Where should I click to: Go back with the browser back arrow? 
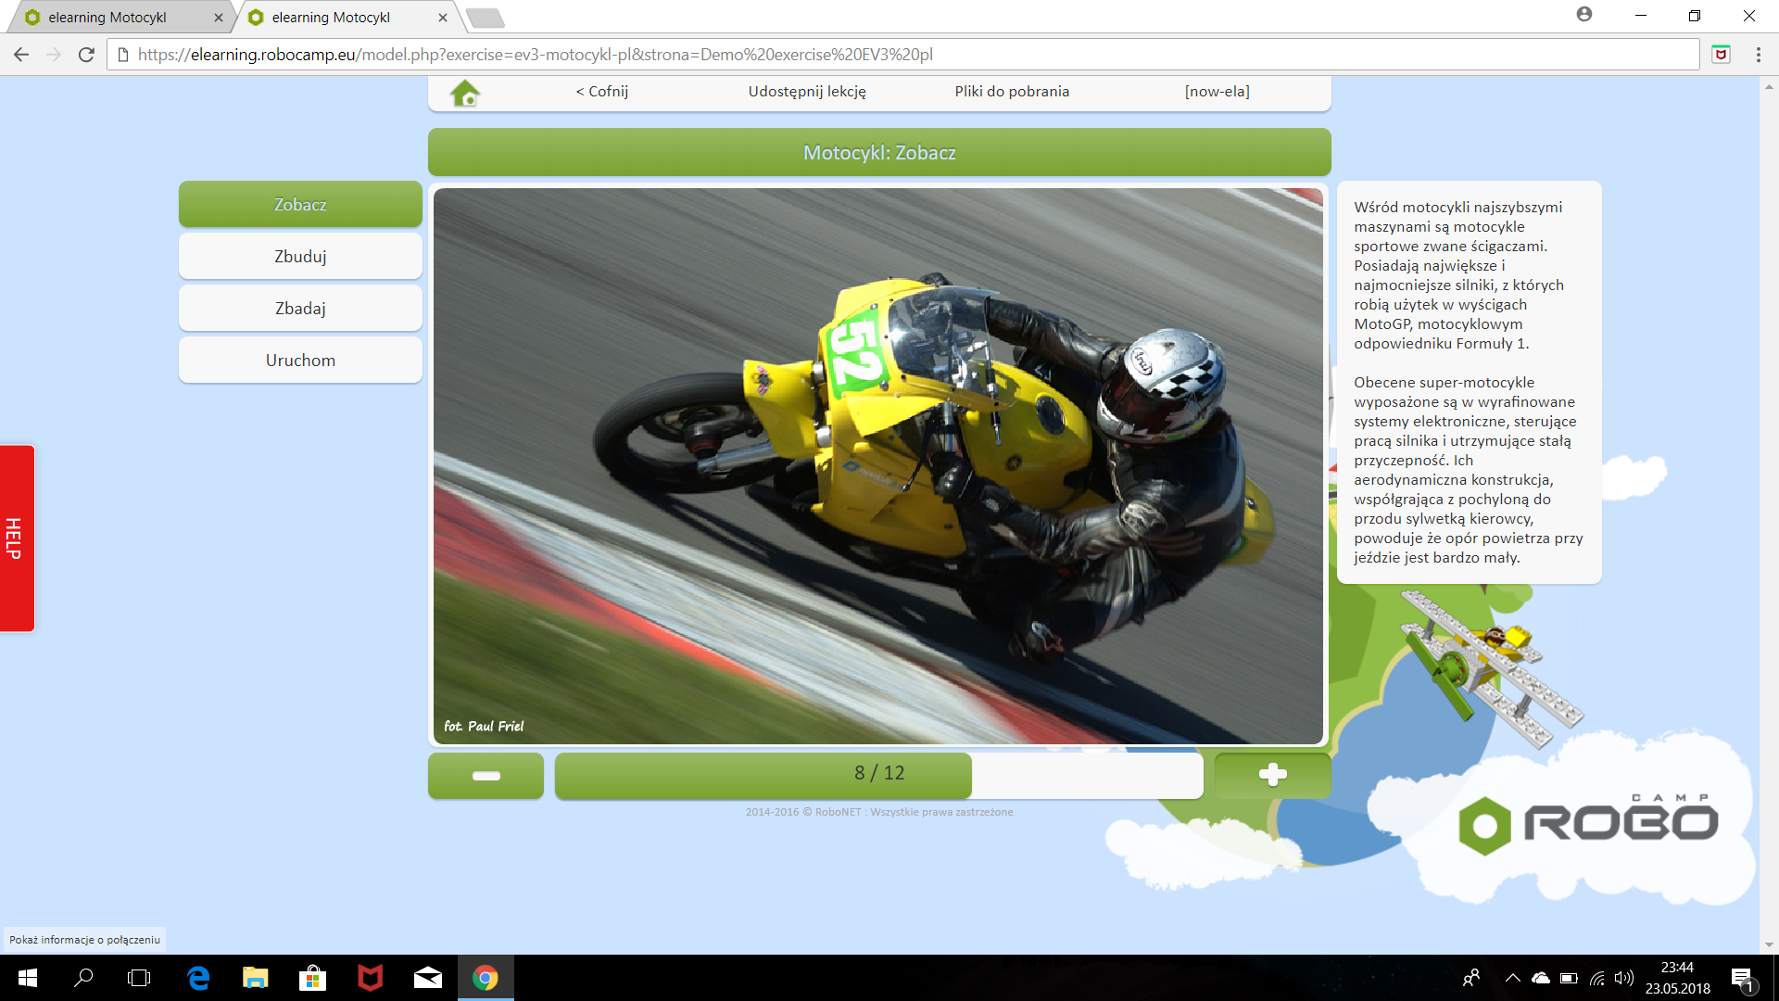click(21, 55)
